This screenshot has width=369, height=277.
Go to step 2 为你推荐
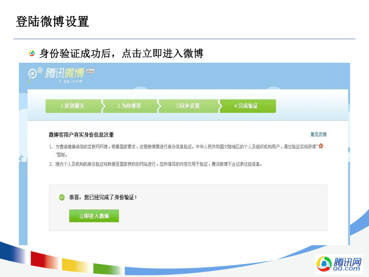click(130, 106)
